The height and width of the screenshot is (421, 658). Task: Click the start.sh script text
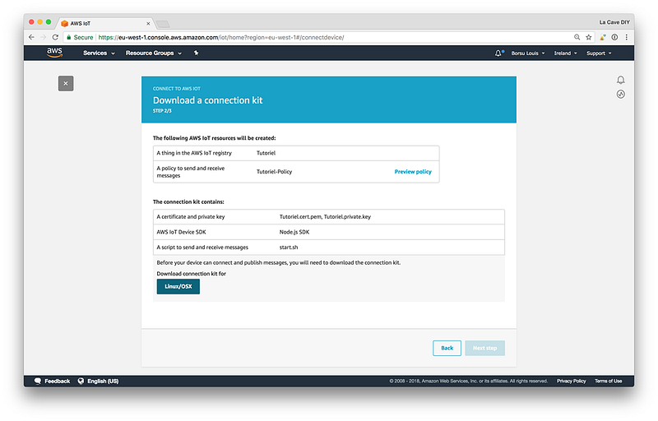[289, 248]
